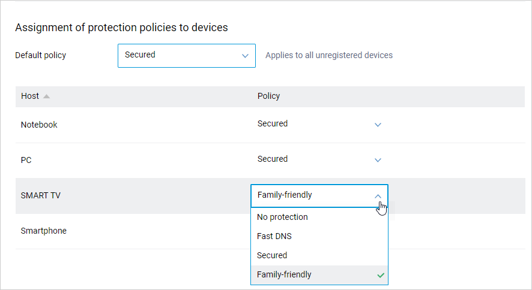Open the Notebook Secured policy dropdown

312,124
